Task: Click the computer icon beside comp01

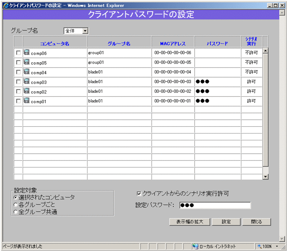Action: pyautogui.click(x=26, y=100)
